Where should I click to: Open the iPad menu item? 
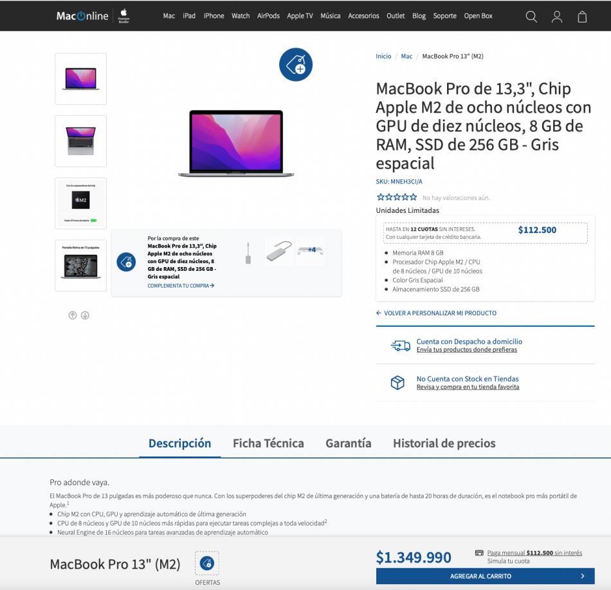coord(189,16)
